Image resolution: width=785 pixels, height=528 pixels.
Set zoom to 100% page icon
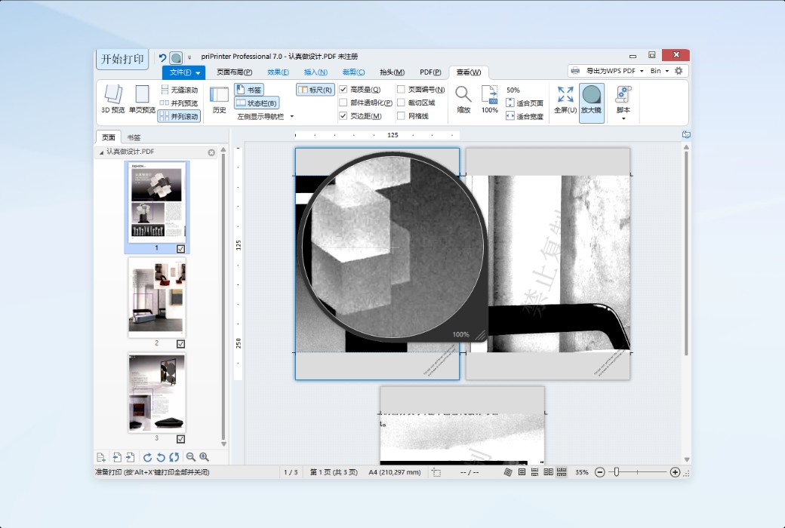coord(490,99)
